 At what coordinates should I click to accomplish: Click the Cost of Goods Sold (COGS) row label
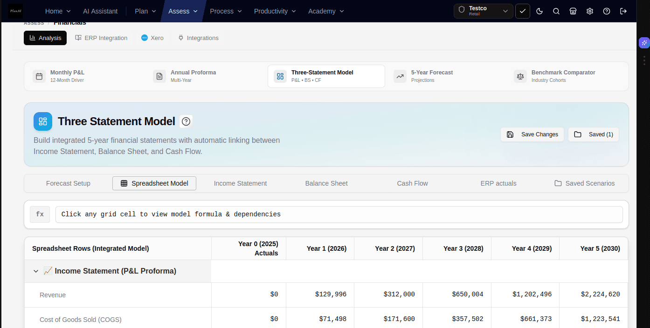(x=81, y=320)
